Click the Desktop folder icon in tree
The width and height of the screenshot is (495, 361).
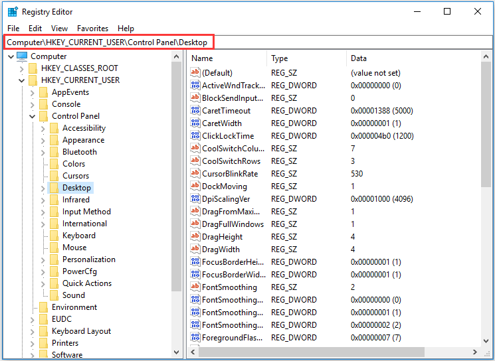(x=54, y=188)
